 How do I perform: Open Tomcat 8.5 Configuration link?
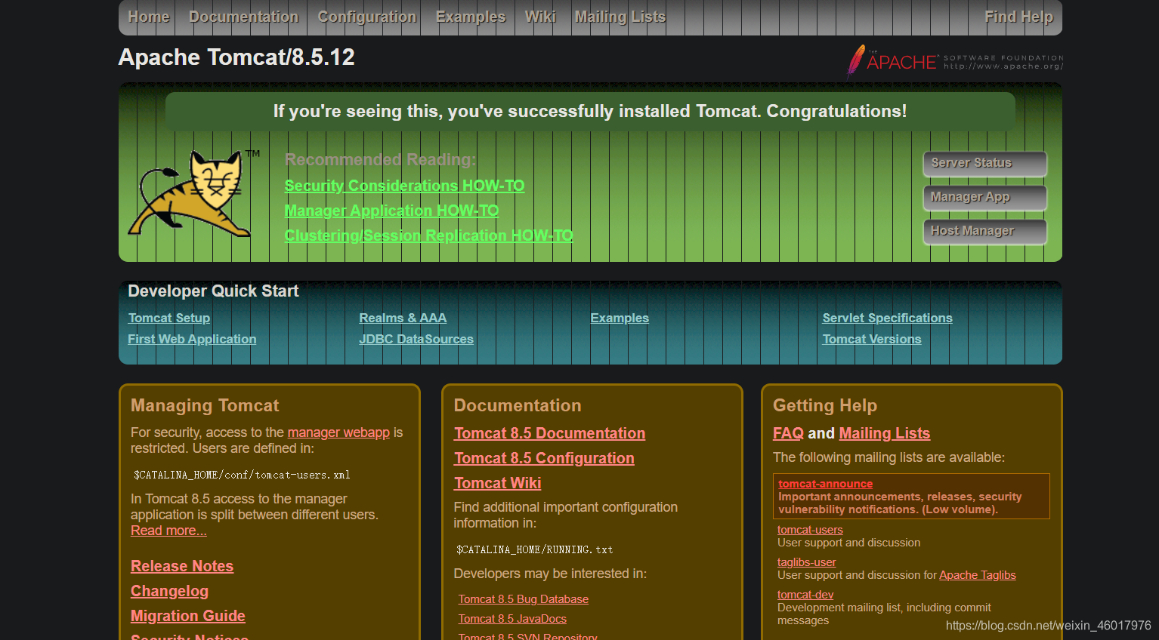(544, 458)
